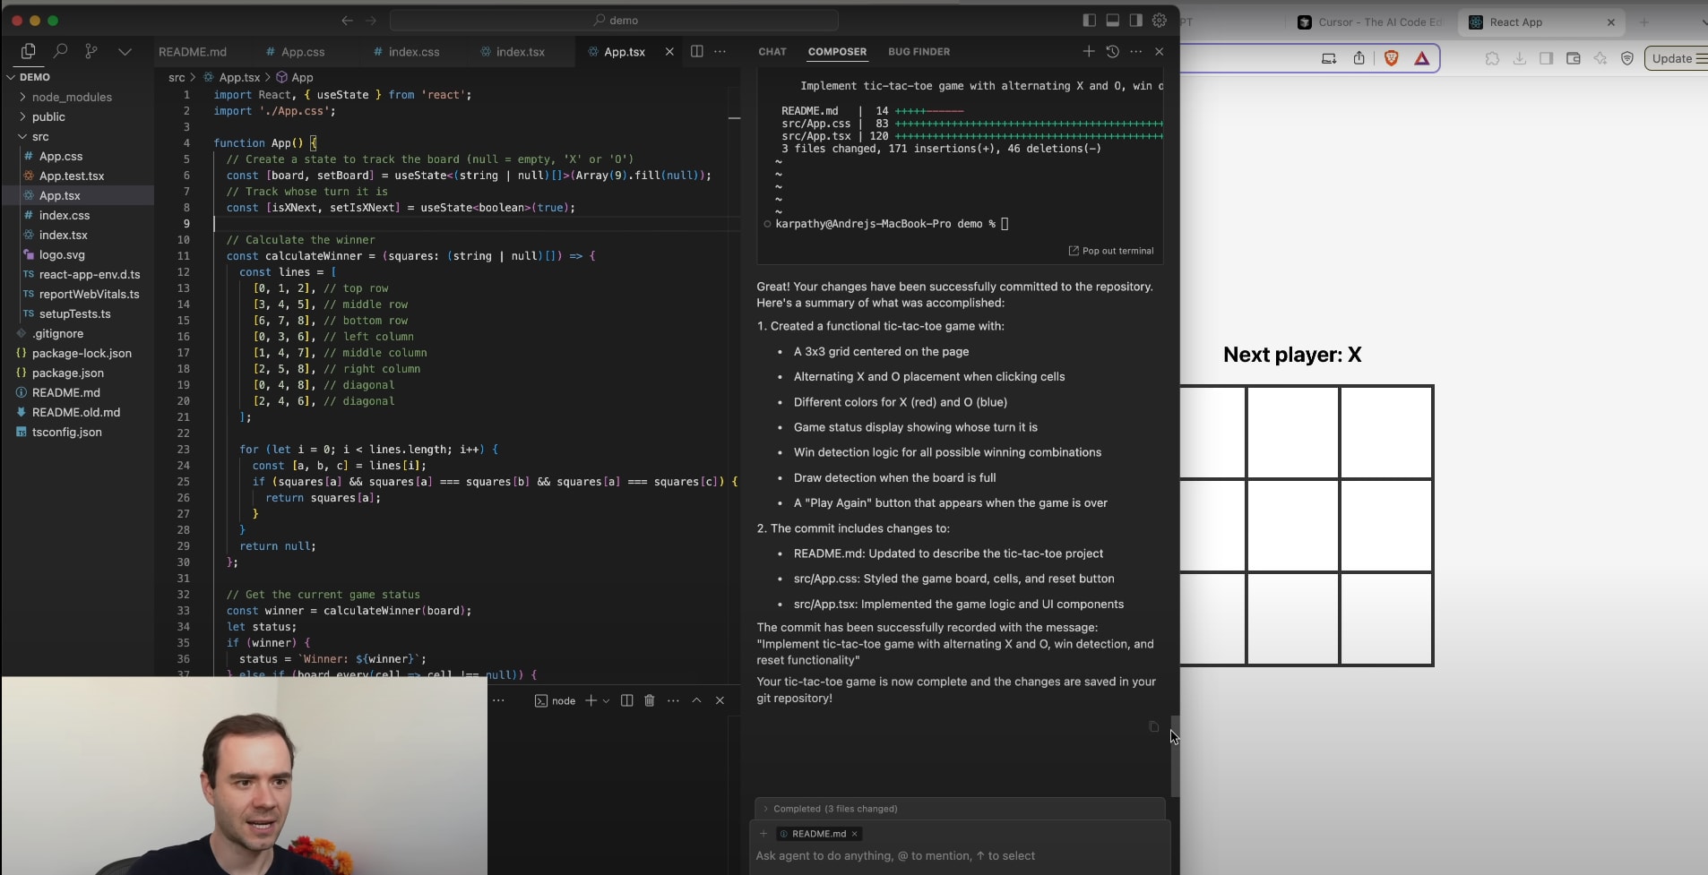
Task: Click the Brave Shields lion icon
Action: click(x=1391, y=58)
